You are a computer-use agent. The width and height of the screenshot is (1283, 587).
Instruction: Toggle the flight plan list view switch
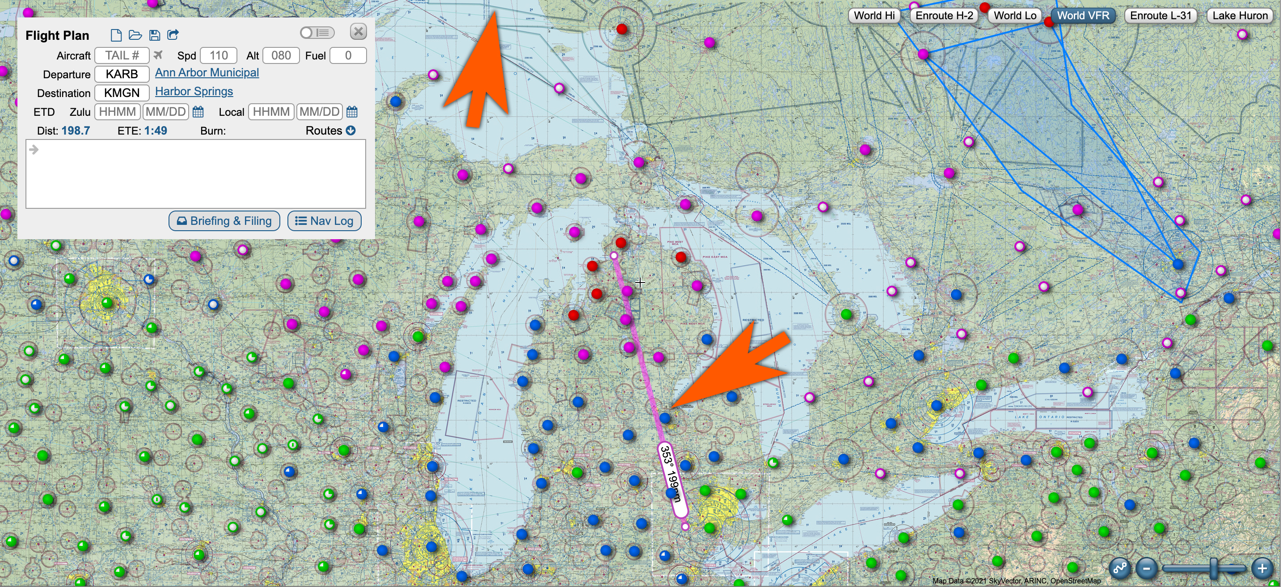[317, 33]
